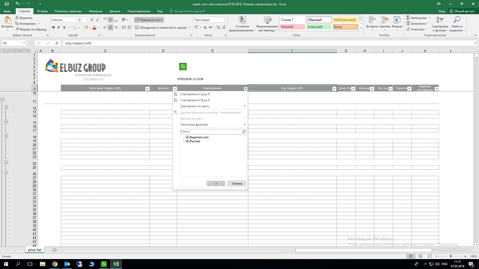Expand the cell styles gallery
Viewport: 479px width, 269px height.
[361, 28]
